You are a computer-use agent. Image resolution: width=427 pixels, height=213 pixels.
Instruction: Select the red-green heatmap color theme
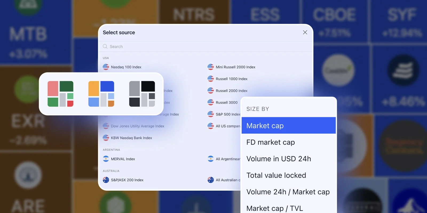point(60,94)
